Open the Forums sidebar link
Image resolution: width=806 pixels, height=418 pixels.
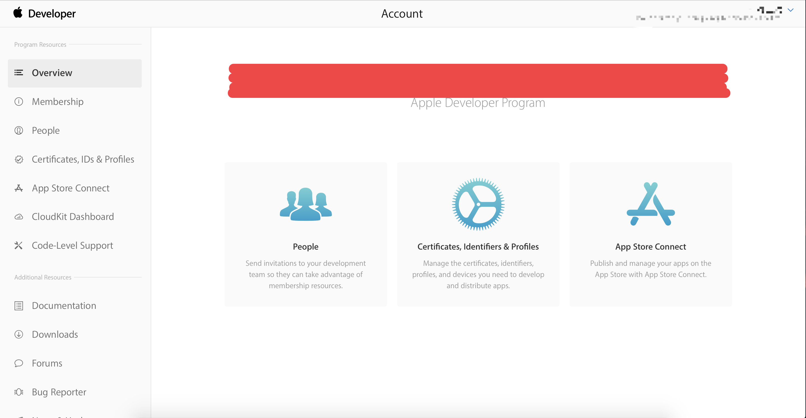[47, 363]
